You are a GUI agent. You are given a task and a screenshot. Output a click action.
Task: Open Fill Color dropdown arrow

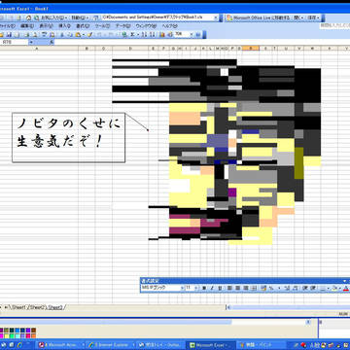point(340,288)
